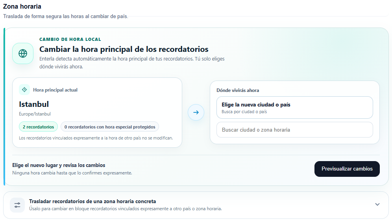Open the Elige la nueva ciudad o país selector

coord(294,108)
